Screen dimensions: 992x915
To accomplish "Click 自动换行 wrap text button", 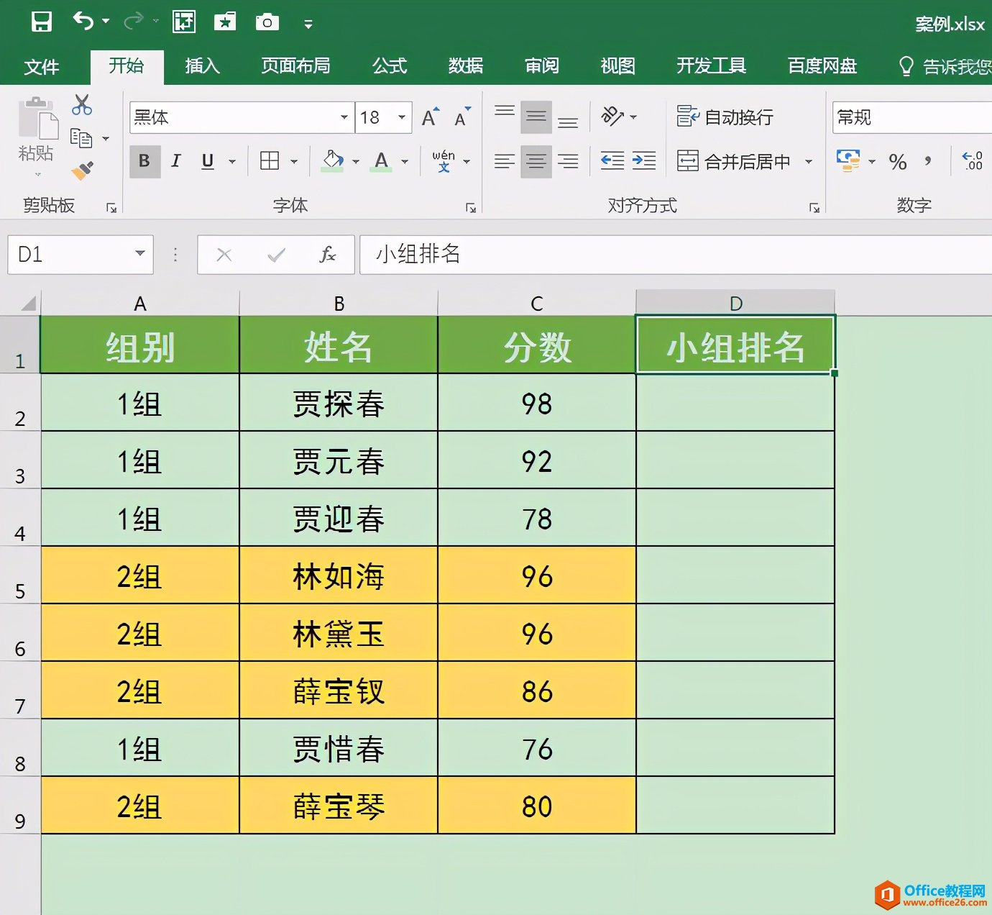I will (x=725, y=117).
